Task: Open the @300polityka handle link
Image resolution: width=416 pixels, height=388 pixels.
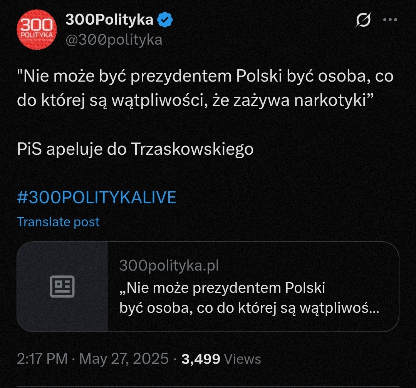Action: point(114,40)
